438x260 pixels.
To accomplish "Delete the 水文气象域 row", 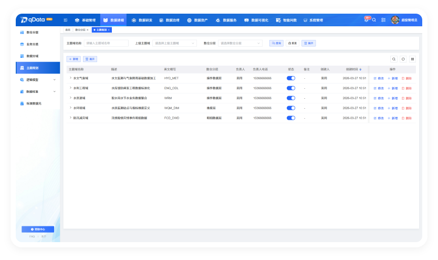I will [406, 78].
